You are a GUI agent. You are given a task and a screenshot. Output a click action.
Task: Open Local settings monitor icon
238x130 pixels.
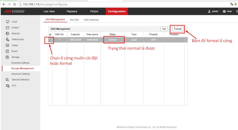[7, 22]
